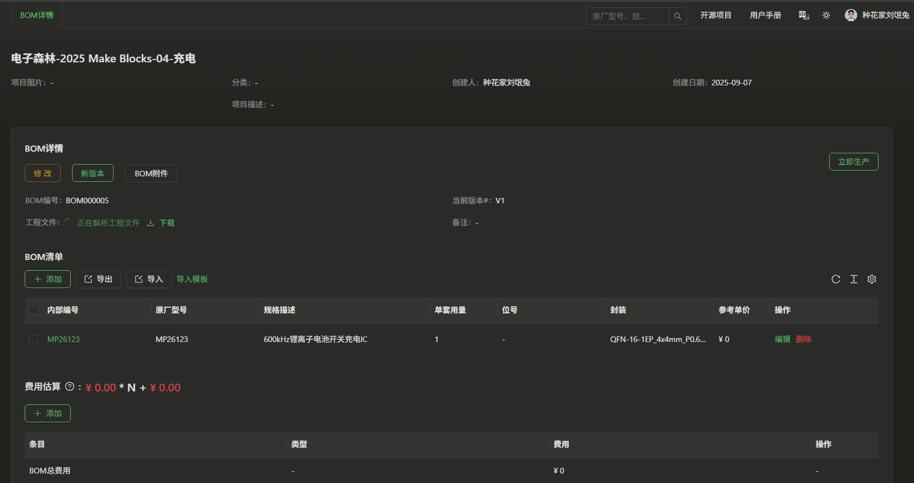Open the user avatar 种花家刘氓兔
Viewport: 914px width, 483px height.
(x=850, y=15)
